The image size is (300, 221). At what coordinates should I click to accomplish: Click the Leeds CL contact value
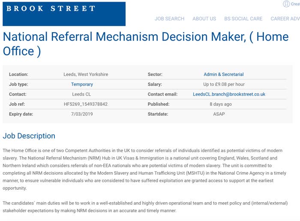click(x=81, y=94)
